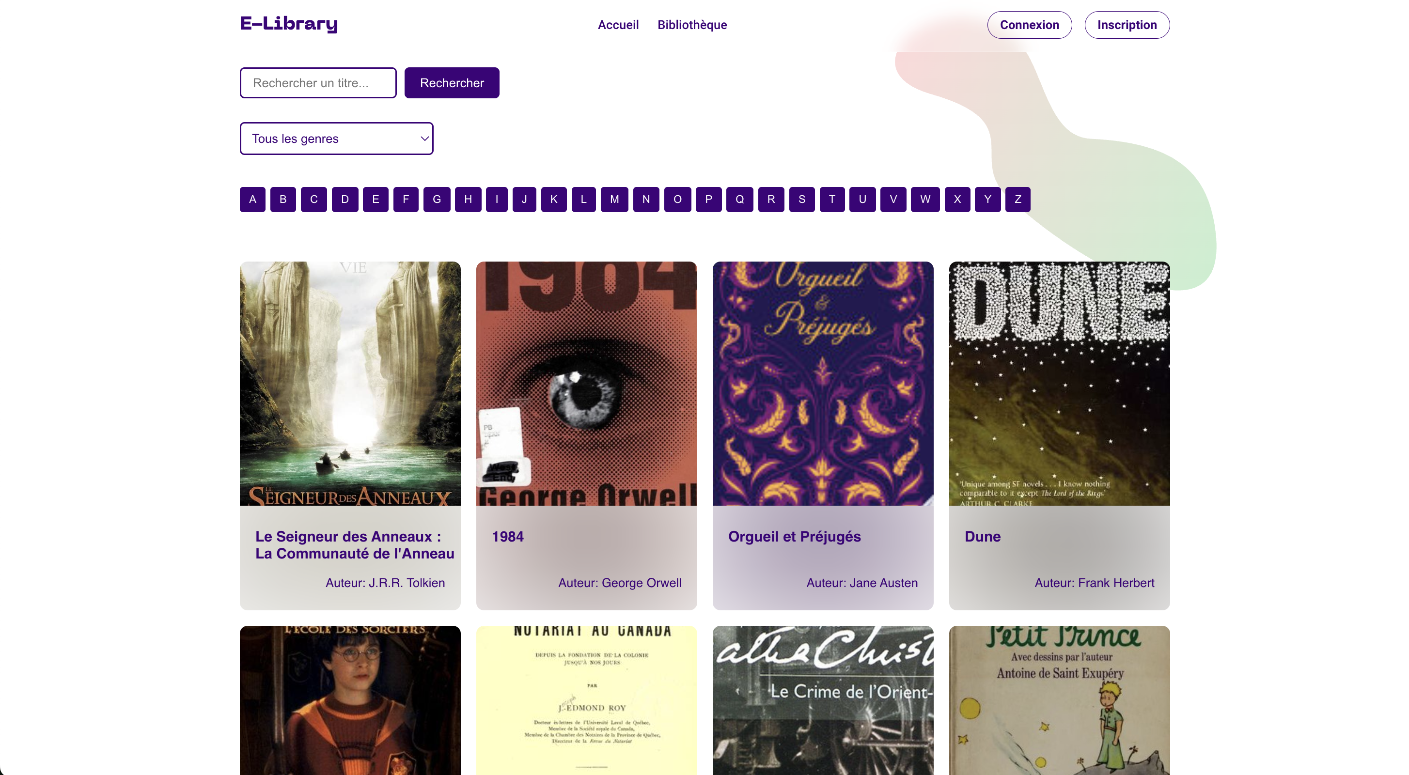
Task: Open the Accueil page
Action: point(618,25)
